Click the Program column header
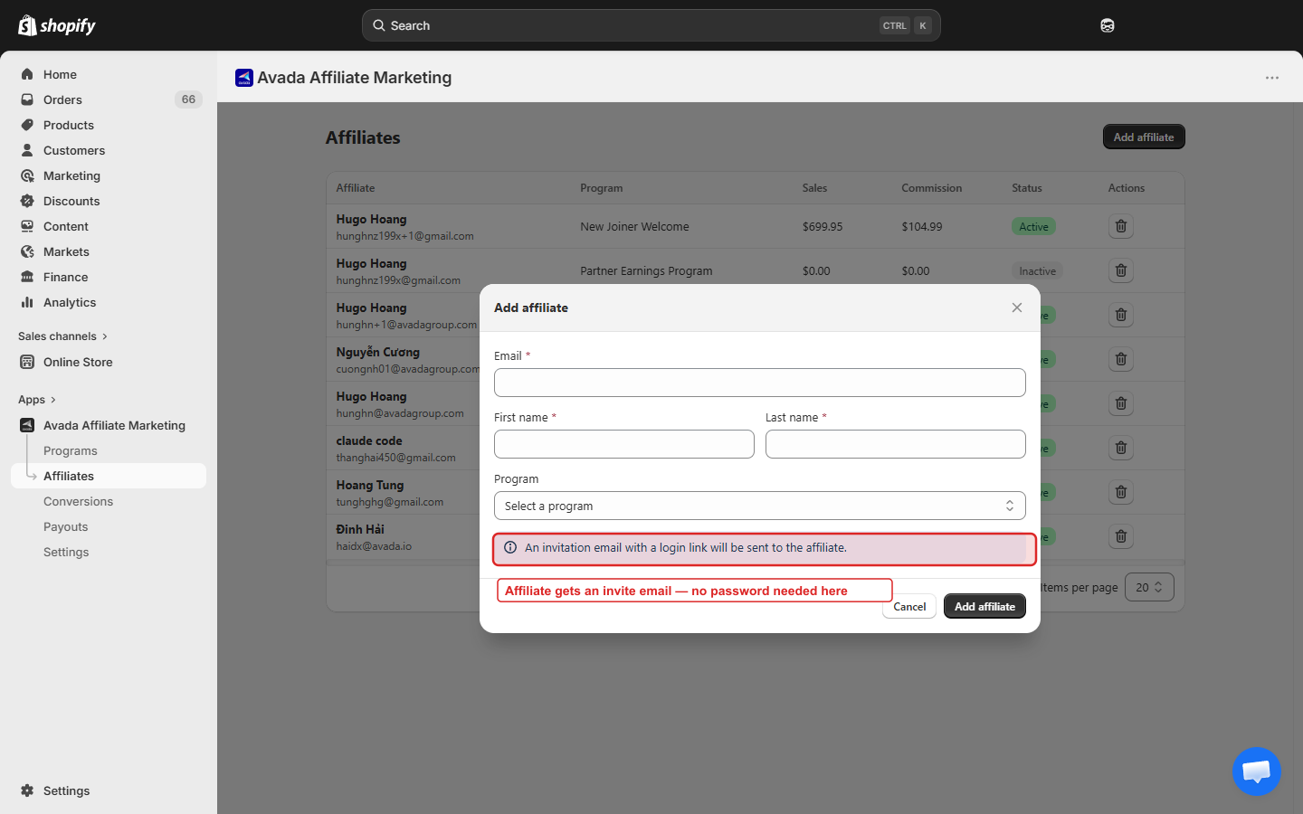The image size is (1303, 814). (602, 188)
